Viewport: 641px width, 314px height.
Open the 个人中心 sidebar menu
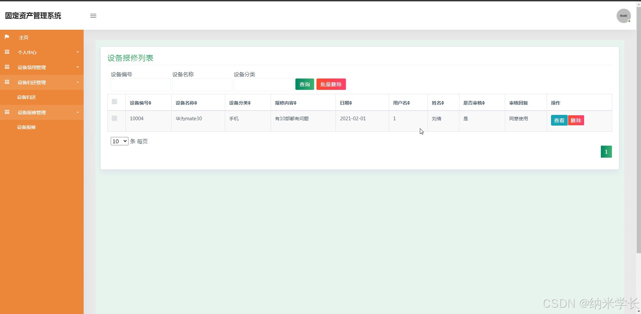pos(42,52)
